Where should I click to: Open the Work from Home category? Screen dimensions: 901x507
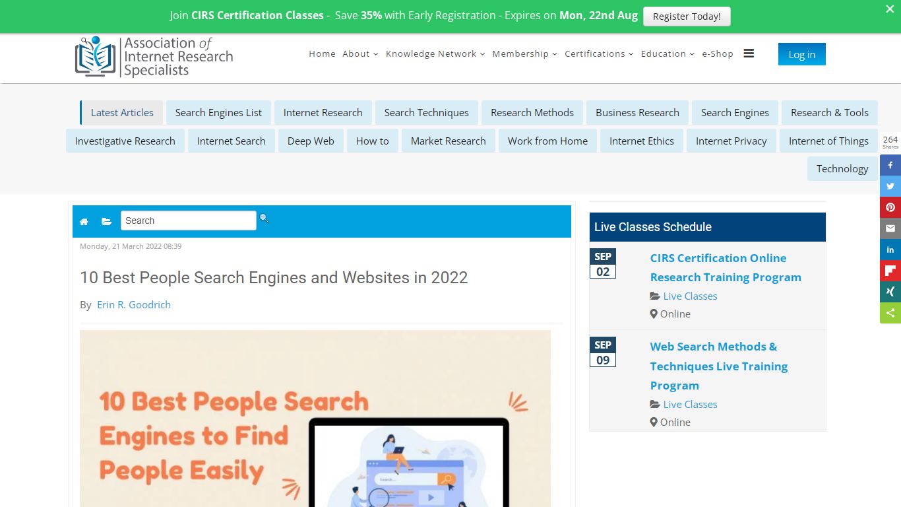[x=547, y=141]
